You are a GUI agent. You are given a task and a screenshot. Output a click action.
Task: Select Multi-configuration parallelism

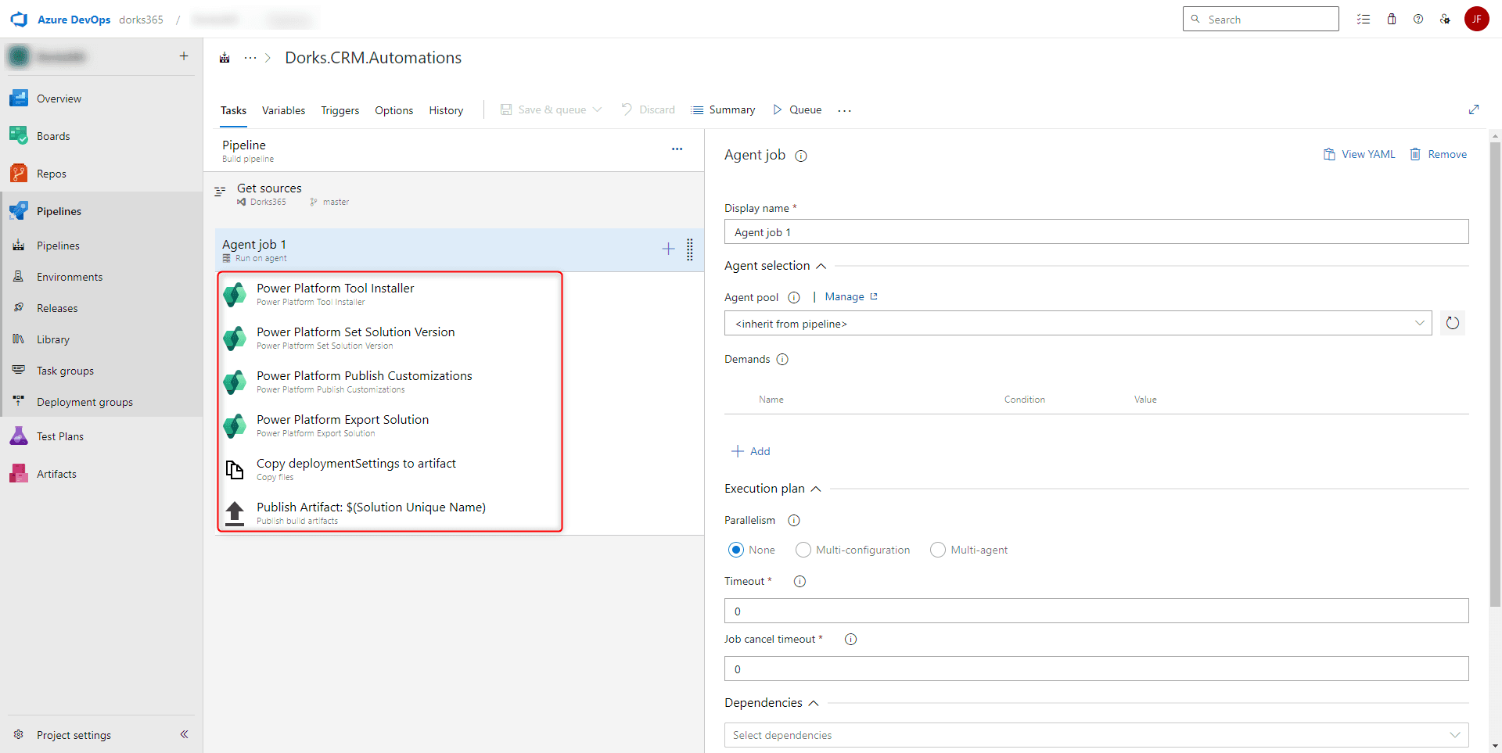(803, 550)
